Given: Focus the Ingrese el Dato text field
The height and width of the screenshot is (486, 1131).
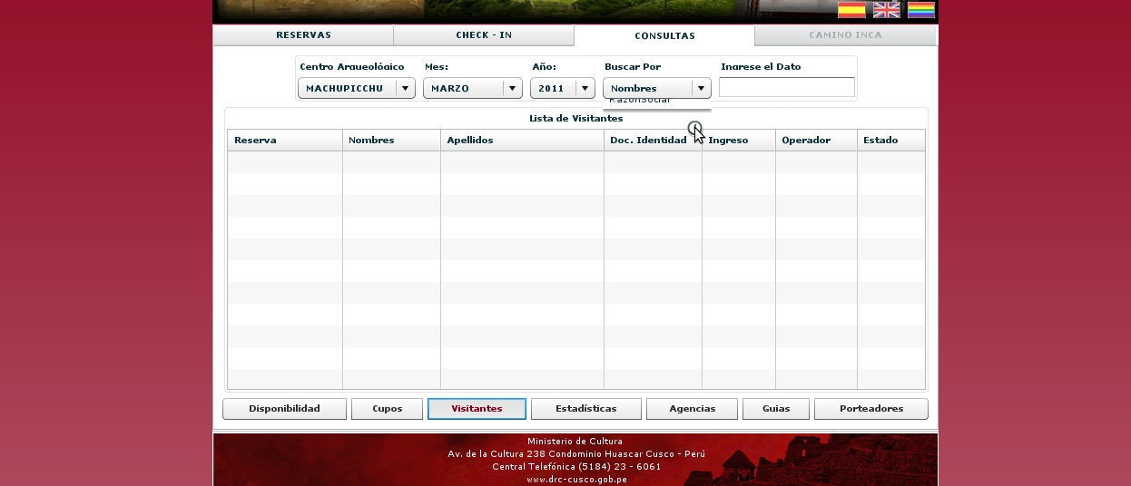Looking at the screenshot, I should point(786,87).
